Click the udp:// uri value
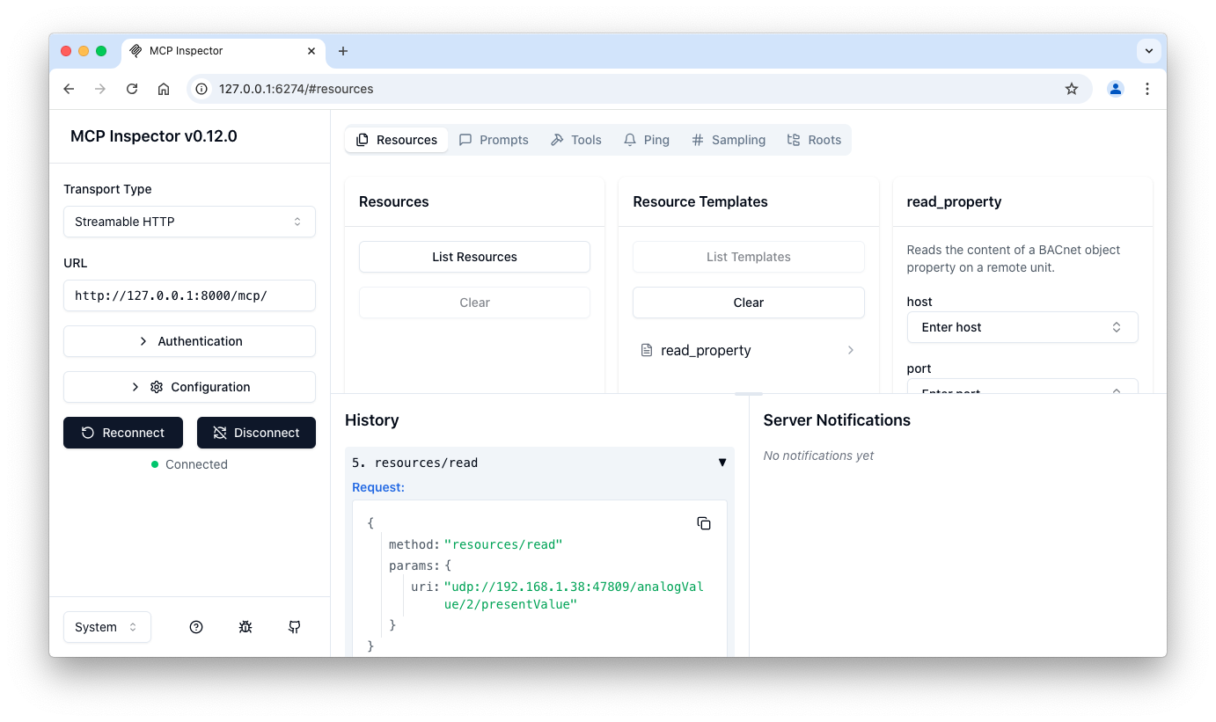The image size is (1216, 722). (x=574, y=595)
